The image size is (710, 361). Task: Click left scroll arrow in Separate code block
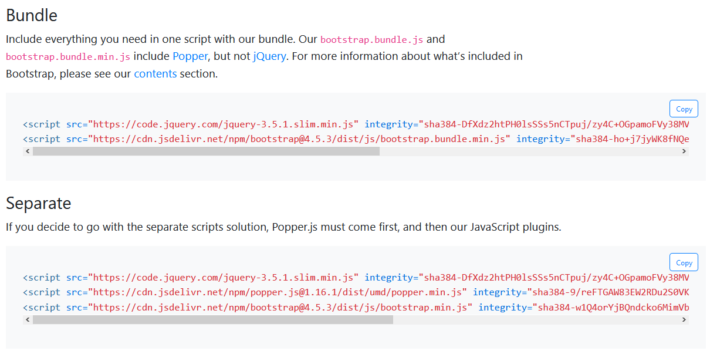(x=27, y=320)
